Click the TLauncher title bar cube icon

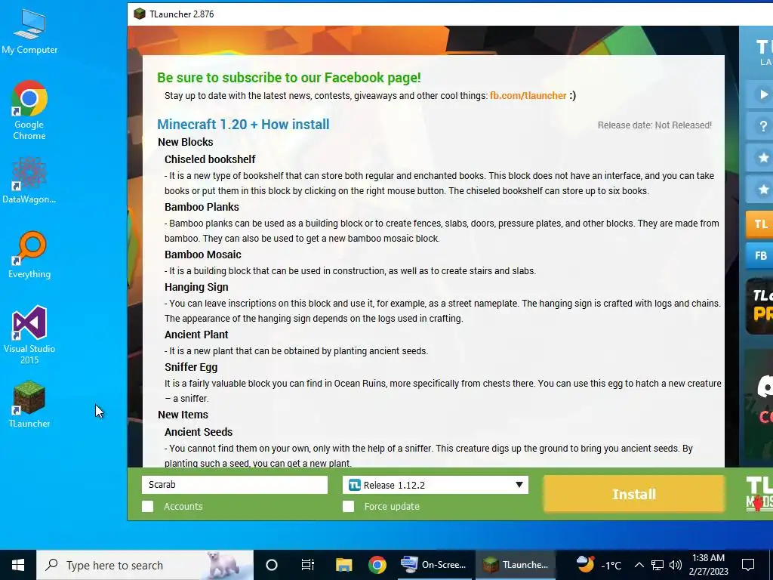pyautogui.click(x=140, y=14)
